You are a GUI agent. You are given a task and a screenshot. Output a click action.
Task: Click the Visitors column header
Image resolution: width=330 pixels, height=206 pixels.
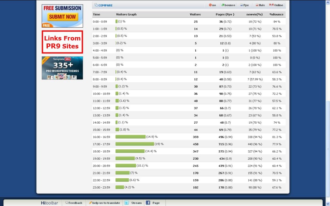click(195, 14)
